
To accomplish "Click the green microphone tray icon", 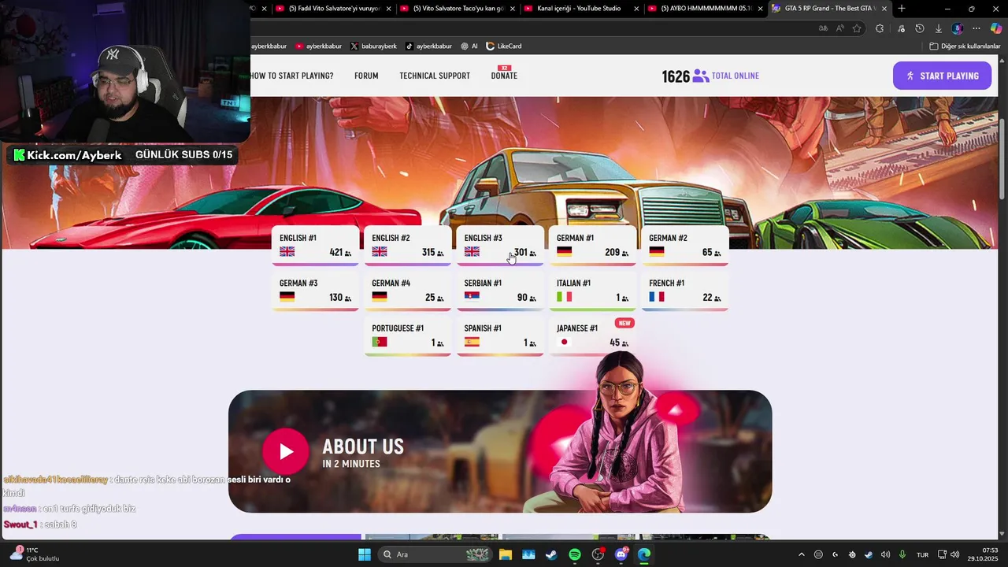I will tap(902, 554).
